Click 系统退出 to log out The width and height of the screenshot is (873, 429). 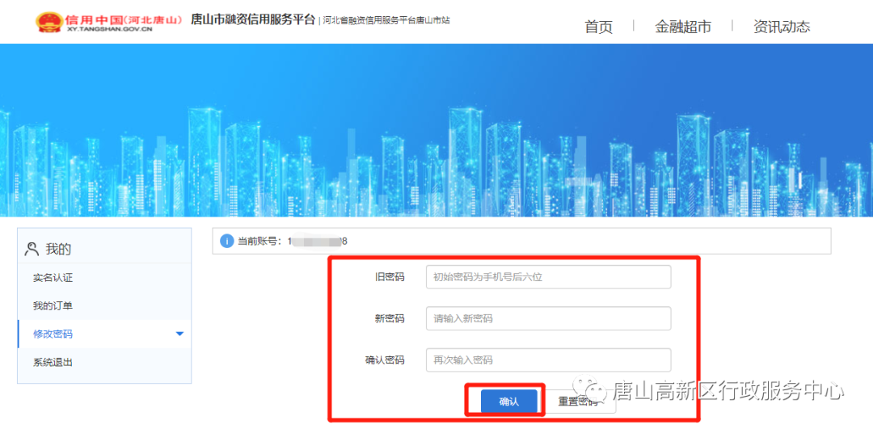point(53,362)
